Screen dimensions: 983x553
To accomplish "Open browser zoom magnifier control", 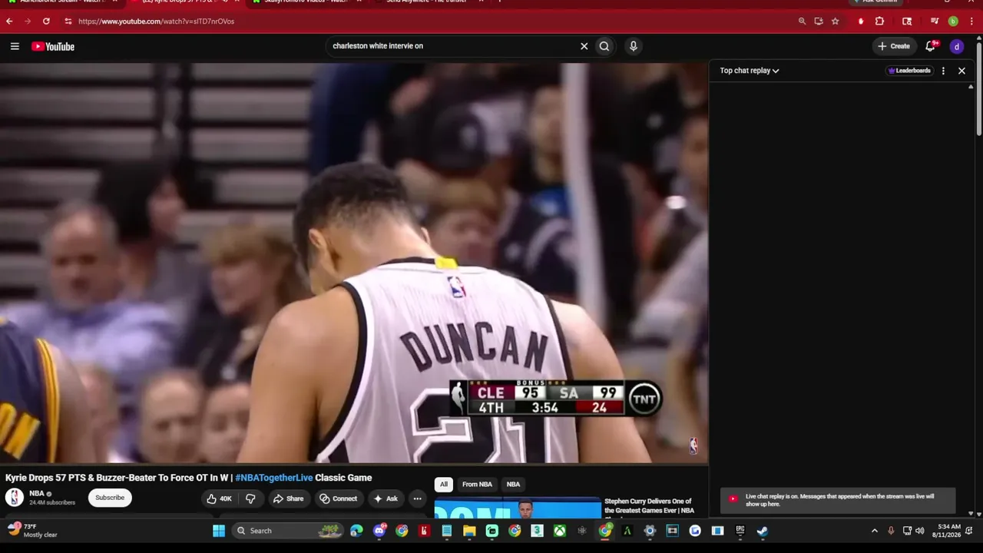I will click(802, 22).
